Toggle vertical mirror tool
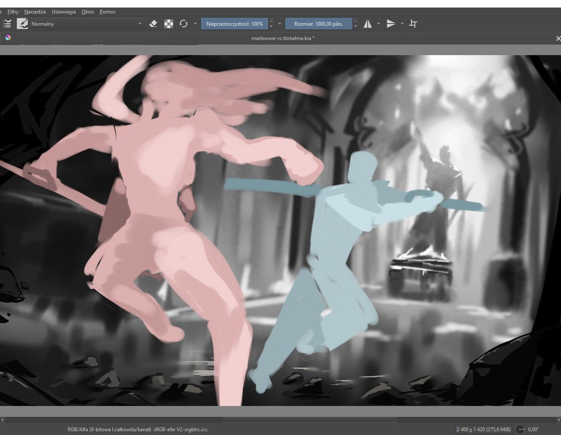This screenshot has width=561, height=435. (x=391, y=24)
